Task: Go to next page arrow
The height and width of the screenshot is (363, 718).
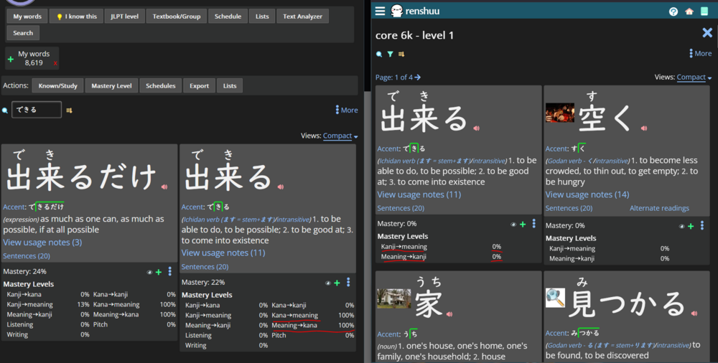Action: coord(418,77)
